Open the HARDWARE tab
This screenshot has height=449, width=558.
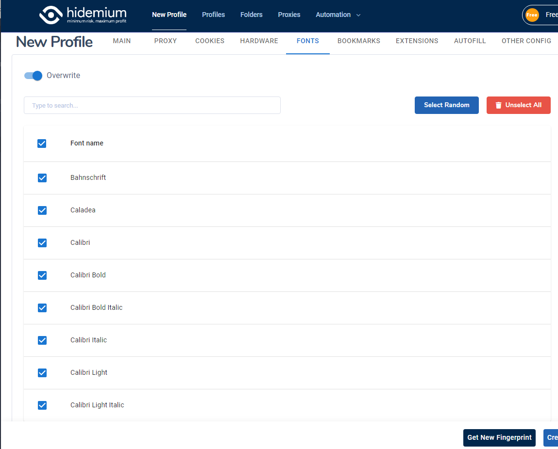click(x=259, y=41)
